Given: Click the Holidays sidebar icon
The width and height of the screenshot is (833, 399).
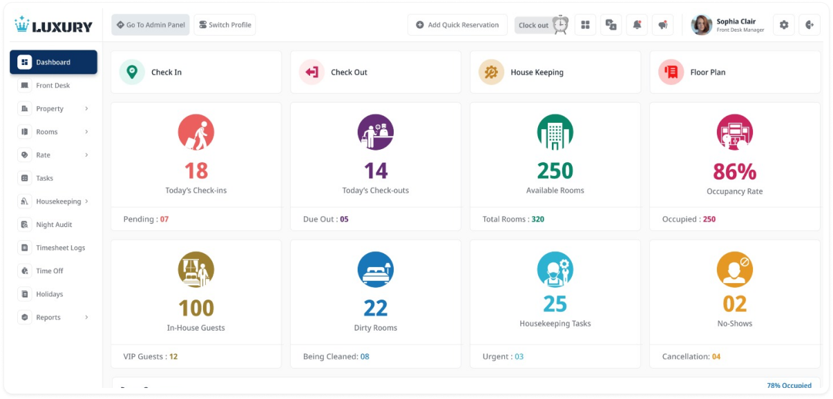Looking at the screenshot, I should click(x=25, y=294).
